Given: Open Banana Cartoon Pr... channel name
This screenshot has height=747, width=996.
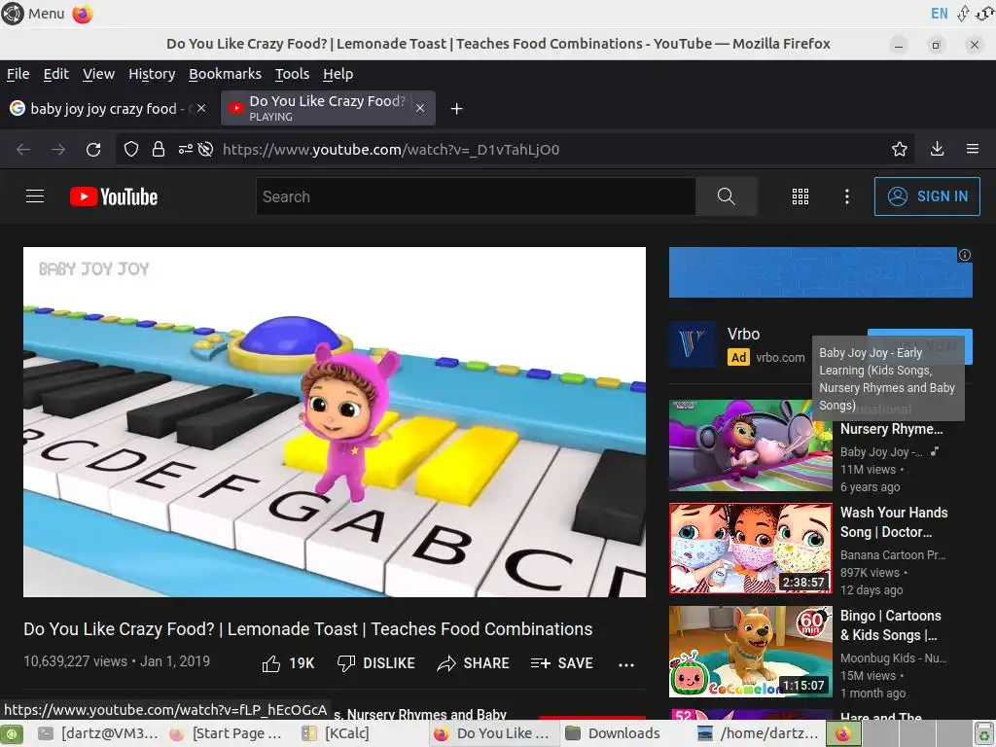Looking at the screenshot, I should click(893, 555).
